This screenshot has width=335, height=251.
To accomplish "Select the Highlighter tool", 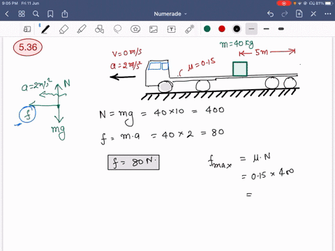I will [82, 29].
